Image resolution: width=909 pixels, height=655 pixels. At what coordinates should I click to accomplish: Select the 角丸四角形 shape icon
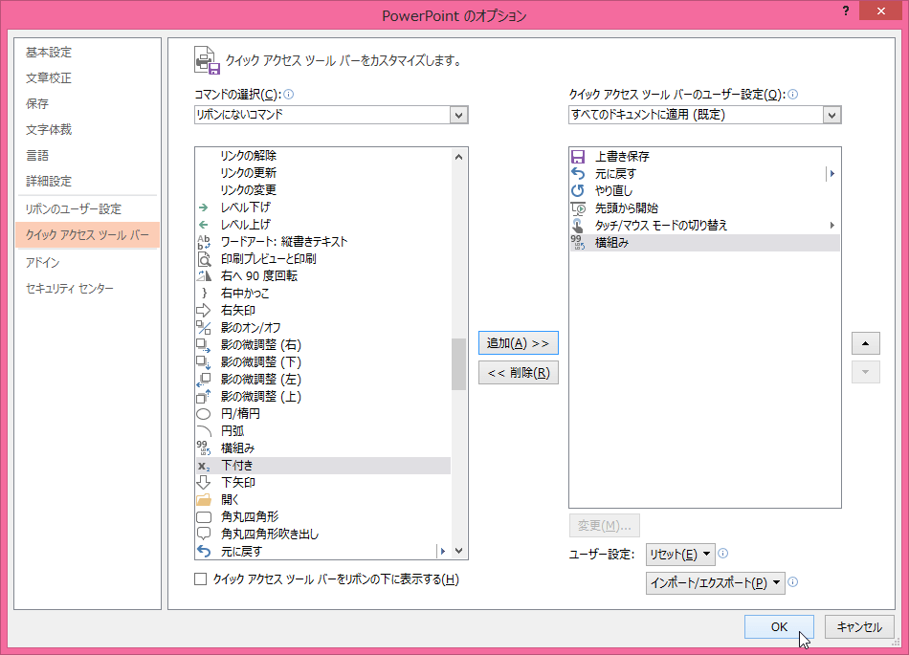[x=204, y=517]
